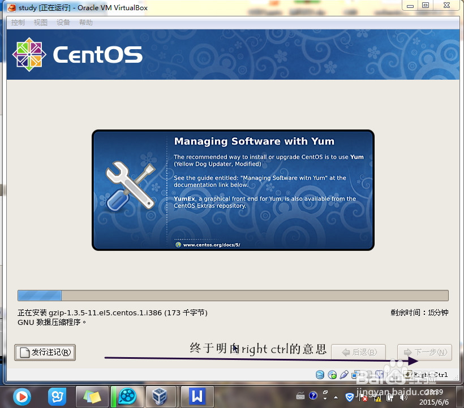Click the Managing Software with Yum heading

[254, 141]
